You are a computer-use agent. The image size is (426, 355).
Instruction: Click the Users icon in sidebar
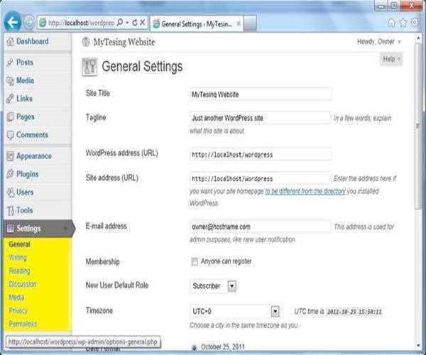click(9, 192)
